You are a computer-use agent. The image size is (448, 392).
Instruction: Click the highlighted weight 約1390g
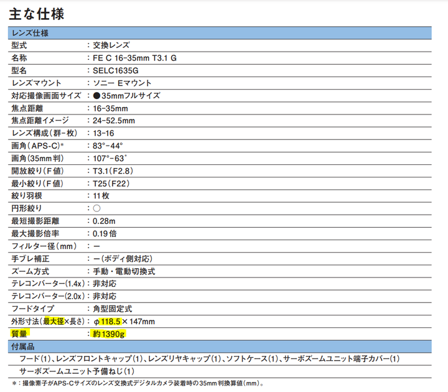click(108, 334)
